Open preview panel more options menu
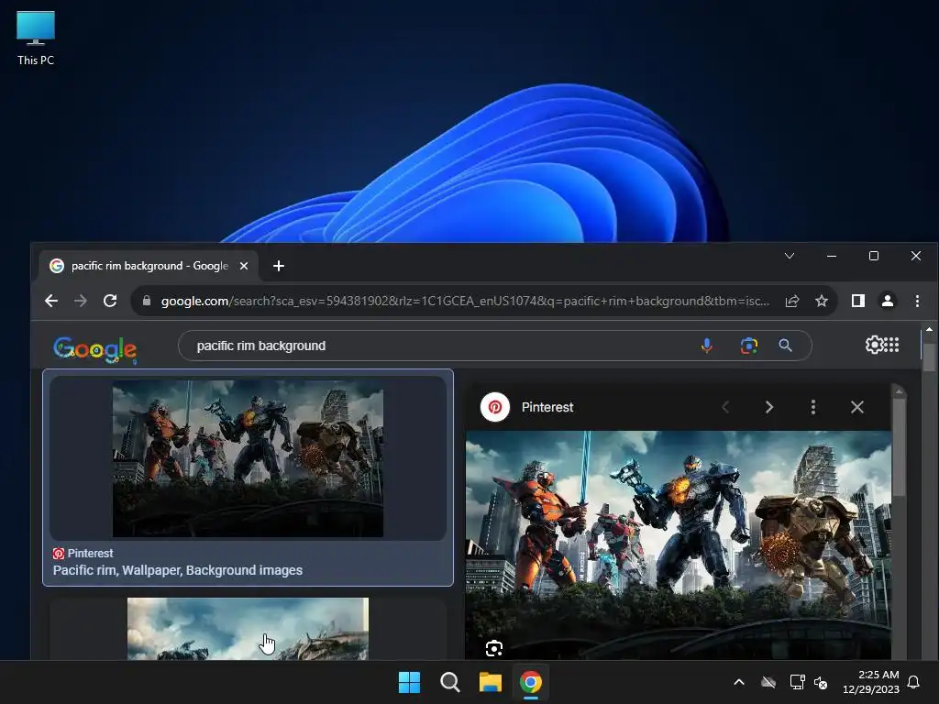This screenshot has width=939, height=704. [812, 407]
